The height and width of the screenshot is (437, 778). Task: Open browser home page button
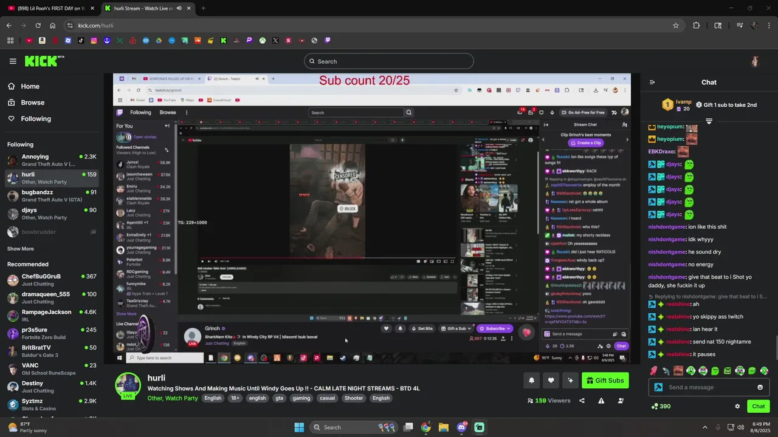click(52, 25)
